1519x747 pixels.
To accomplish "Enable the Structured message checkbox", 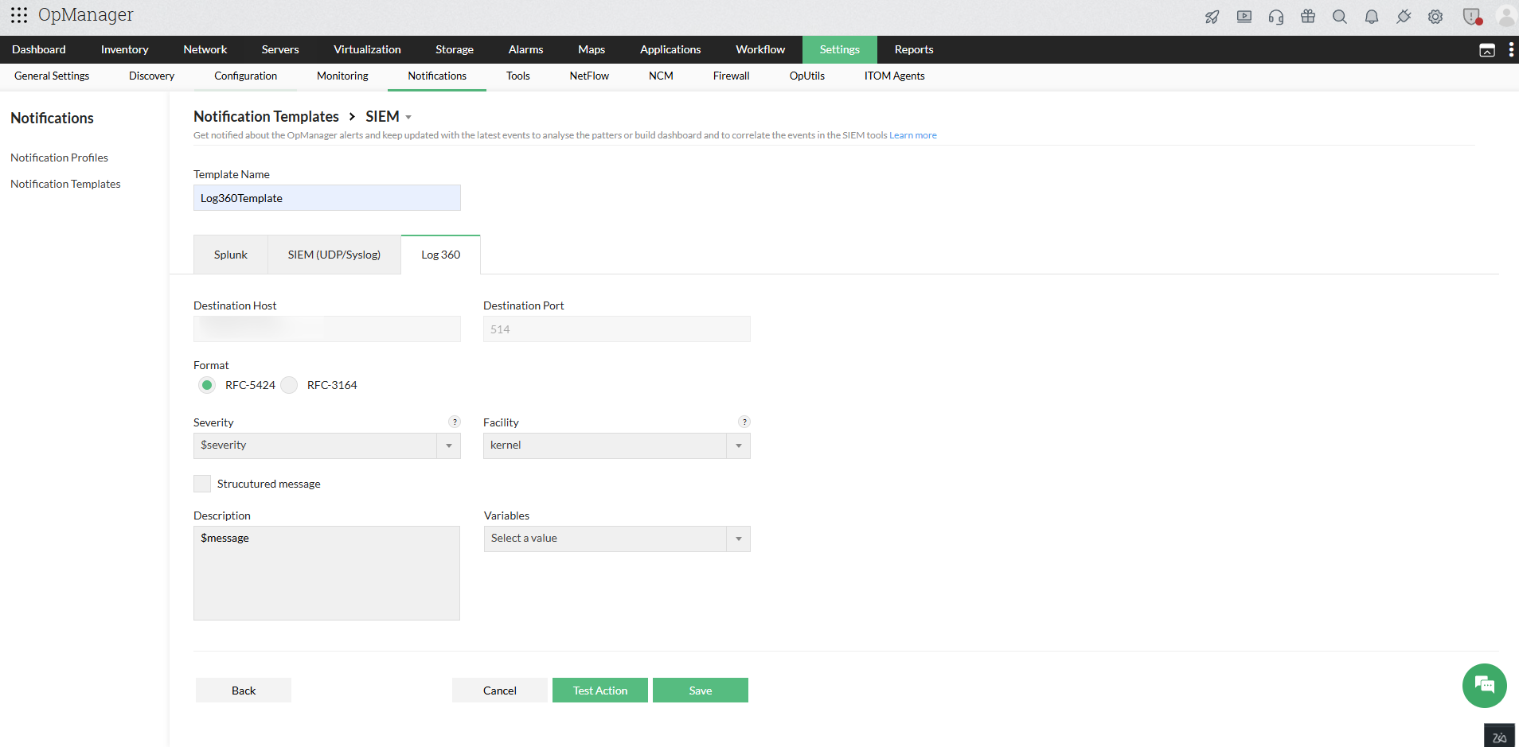I will (202, 484).
